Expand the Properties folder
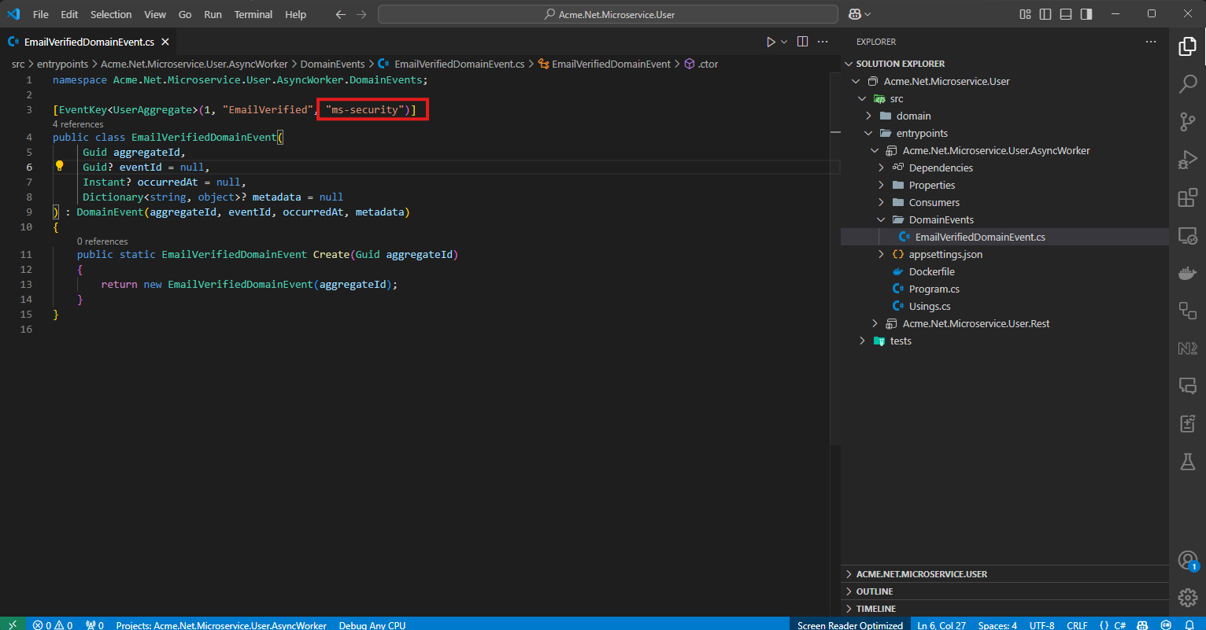This screenshot has width=1206, height=630. (881, 185)
